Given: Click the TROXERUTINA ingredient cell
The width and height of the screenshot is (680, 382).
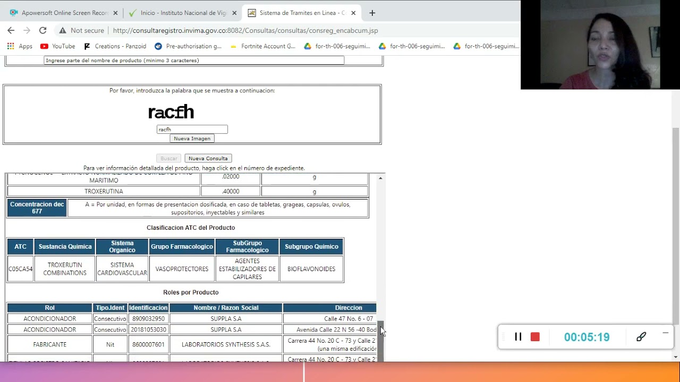Looking at the screenshot, I should click(104, 192).
